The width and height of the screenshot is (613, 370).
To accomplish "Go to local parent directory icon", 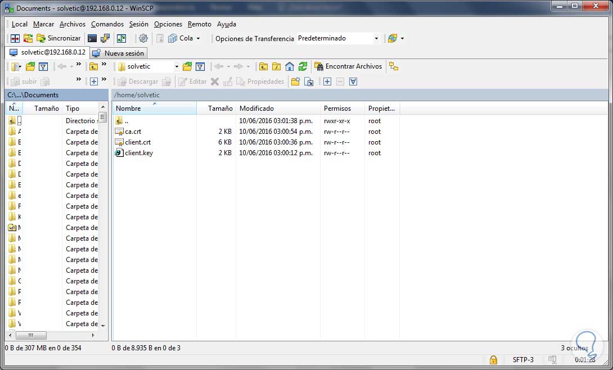I will point(93,67).
